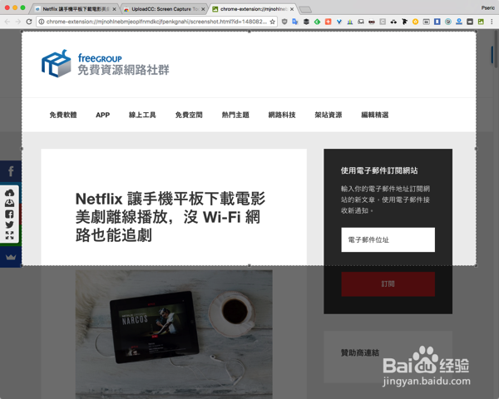This screenshot has width=499, height=399.
Task: Close the UploadCC Screen Capture tab
Action: coord(203,9)
